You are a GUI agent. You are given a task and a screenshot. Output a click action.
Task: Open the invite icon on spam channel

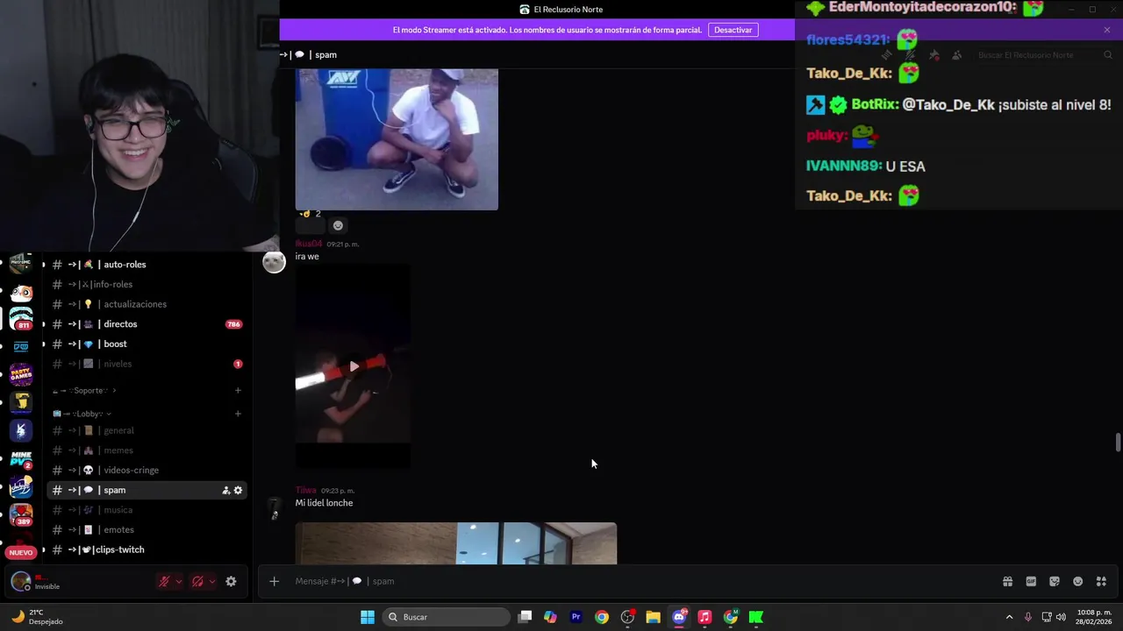tap(225, 490)
